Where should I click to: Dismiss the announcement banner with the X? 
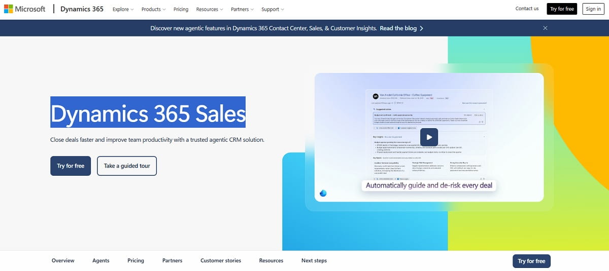tap(545, 28)
